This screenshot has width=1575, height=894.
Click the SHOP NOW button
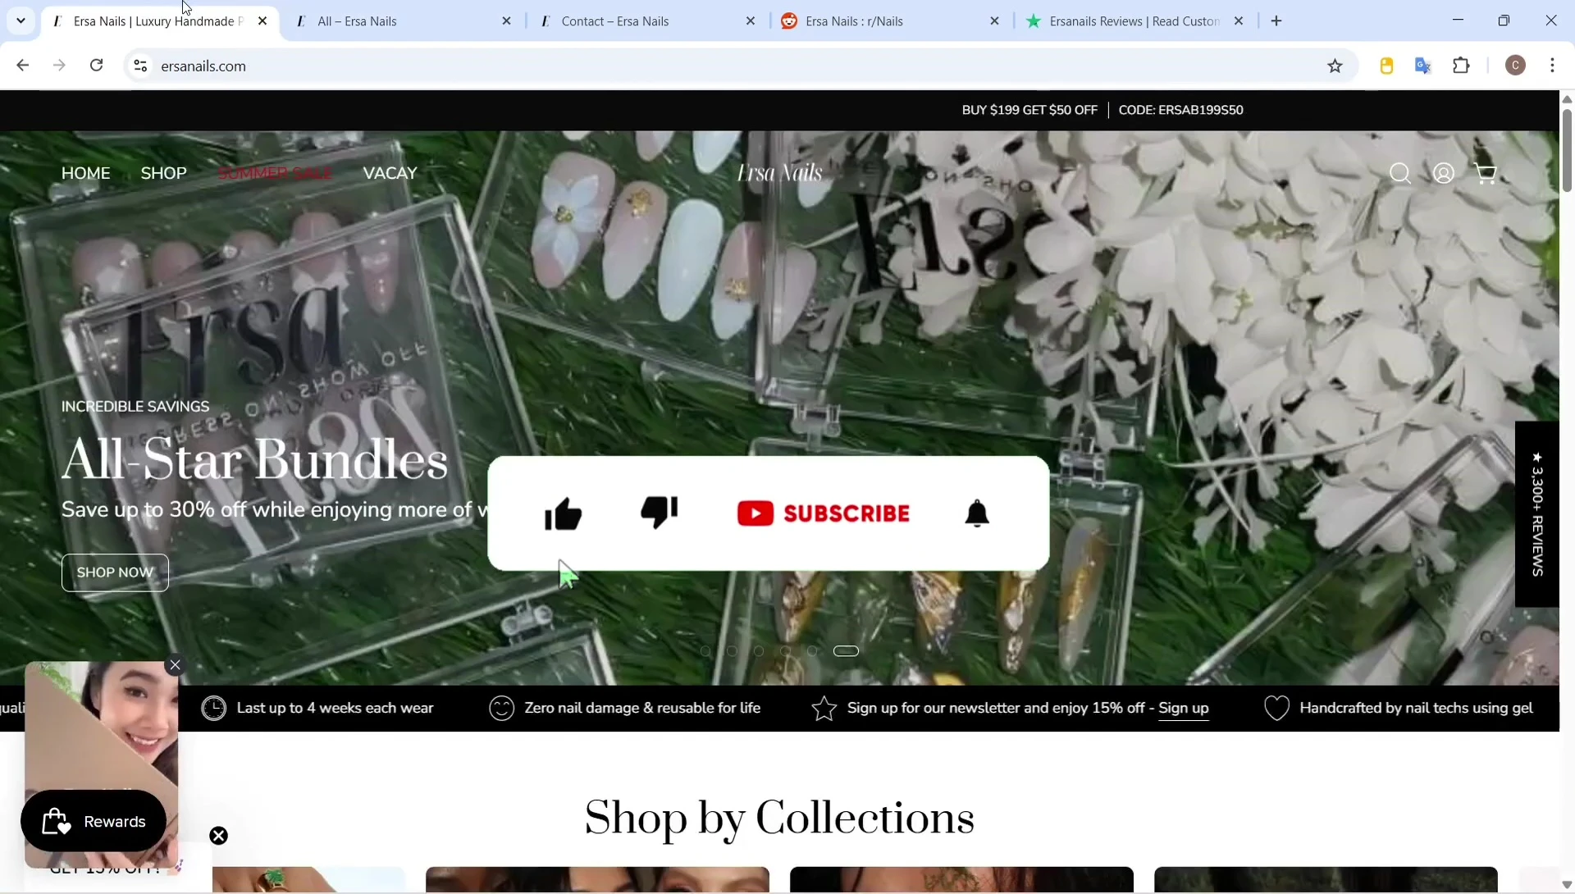coord(115,572)
